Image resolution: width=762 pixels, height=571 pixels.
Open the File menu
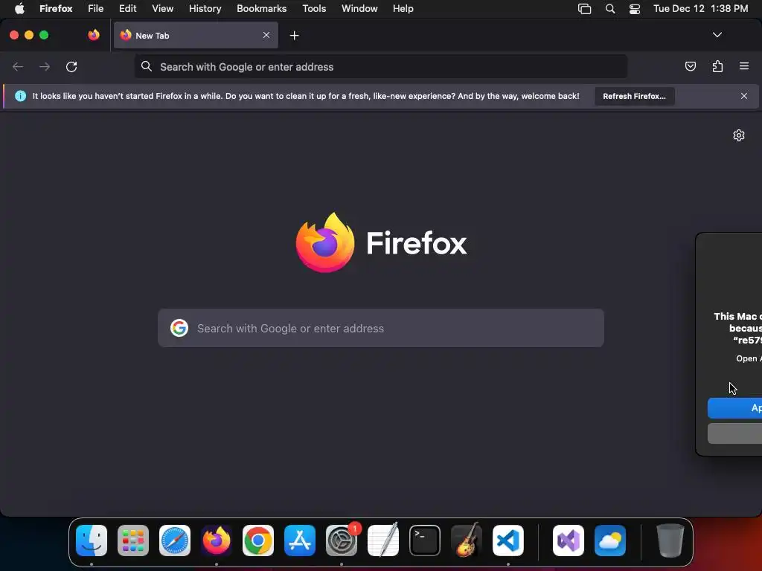96,8
